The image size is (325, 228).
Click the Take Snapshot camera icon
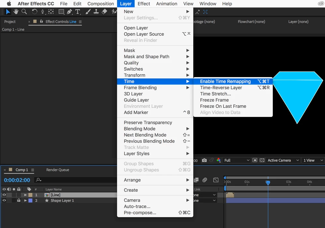(204, 160)
